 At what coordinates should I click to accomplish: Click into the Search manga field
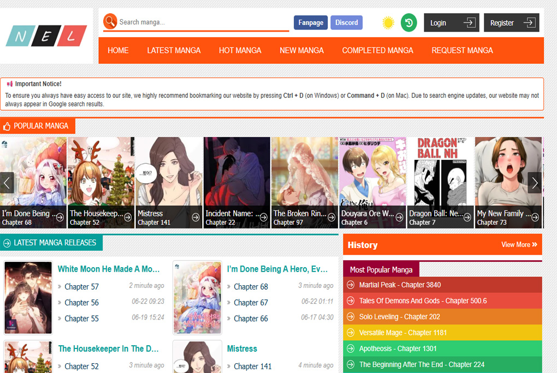coord(202,22)
